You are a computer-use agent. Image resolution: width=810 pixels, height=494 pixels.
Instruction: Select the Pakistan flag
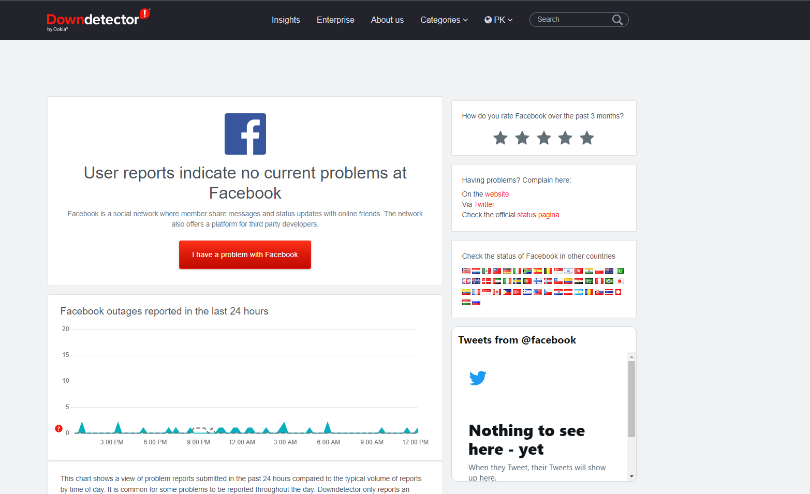620,271
